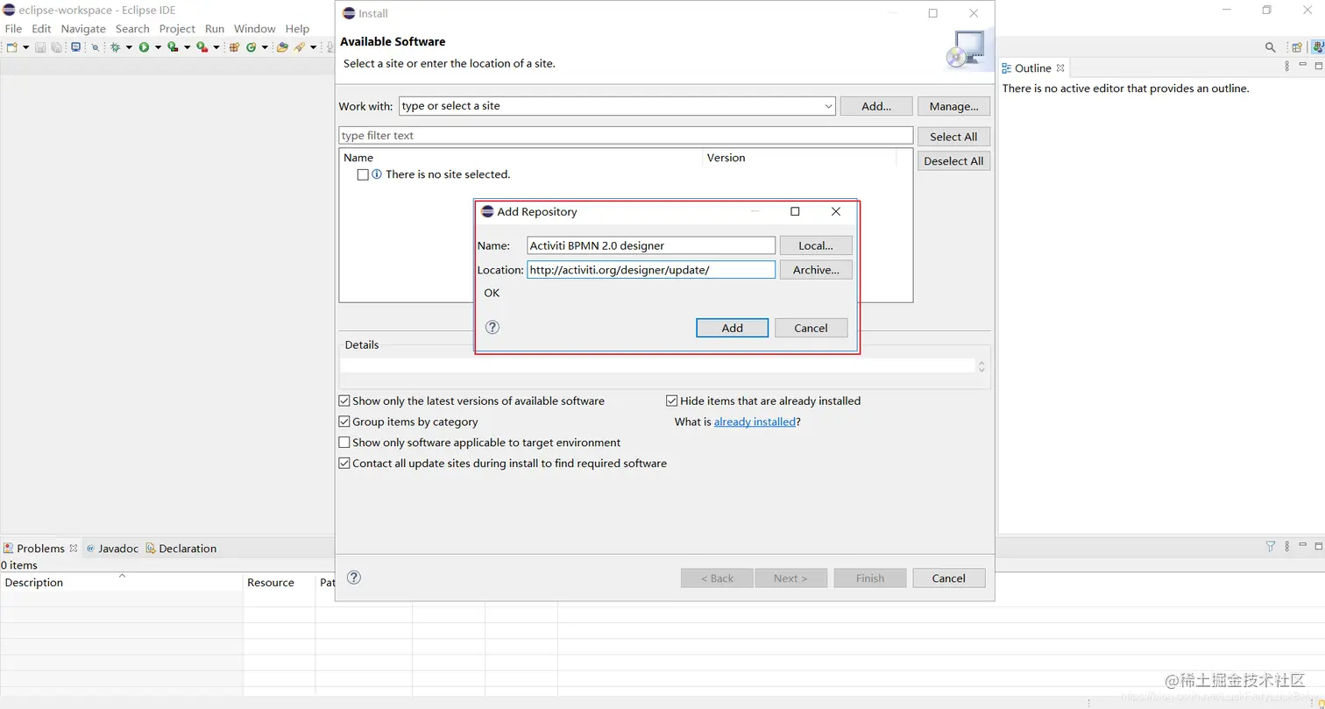Open the Run menu
Screen dimensions: 1325x709
(215, 28)
